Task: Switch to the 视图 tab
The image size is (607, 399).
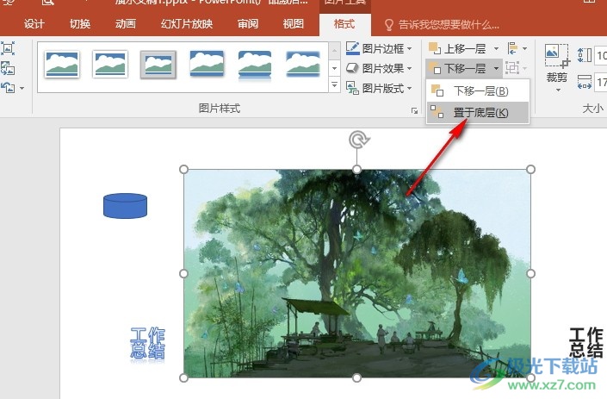Action: pos(294,24)
